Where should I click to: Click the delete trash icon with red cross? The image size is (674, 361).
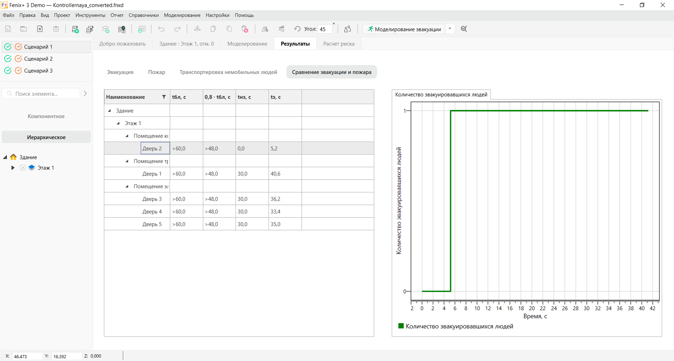click(245, 29)
